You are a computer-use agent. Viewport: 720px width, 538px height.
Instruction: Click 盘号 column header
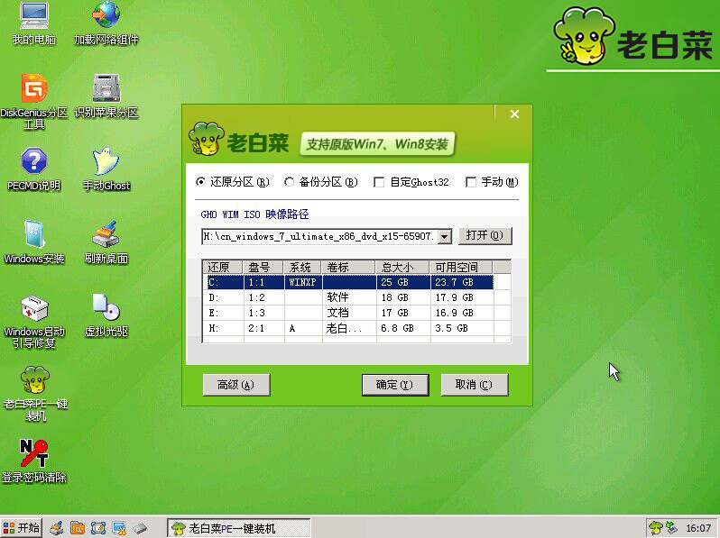pos(263,267)
